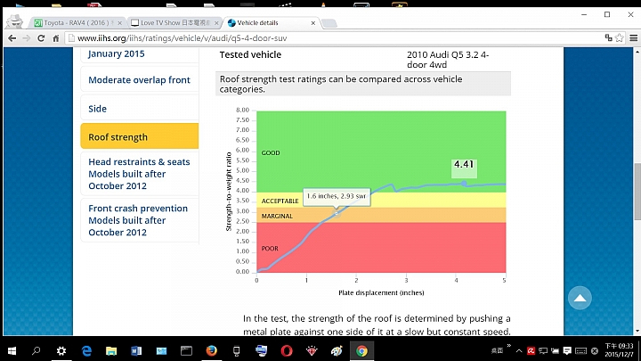Screen dimensions: 641x361
Task: Click the scroll-to-top round arrow button
Action: click(580, 298)
